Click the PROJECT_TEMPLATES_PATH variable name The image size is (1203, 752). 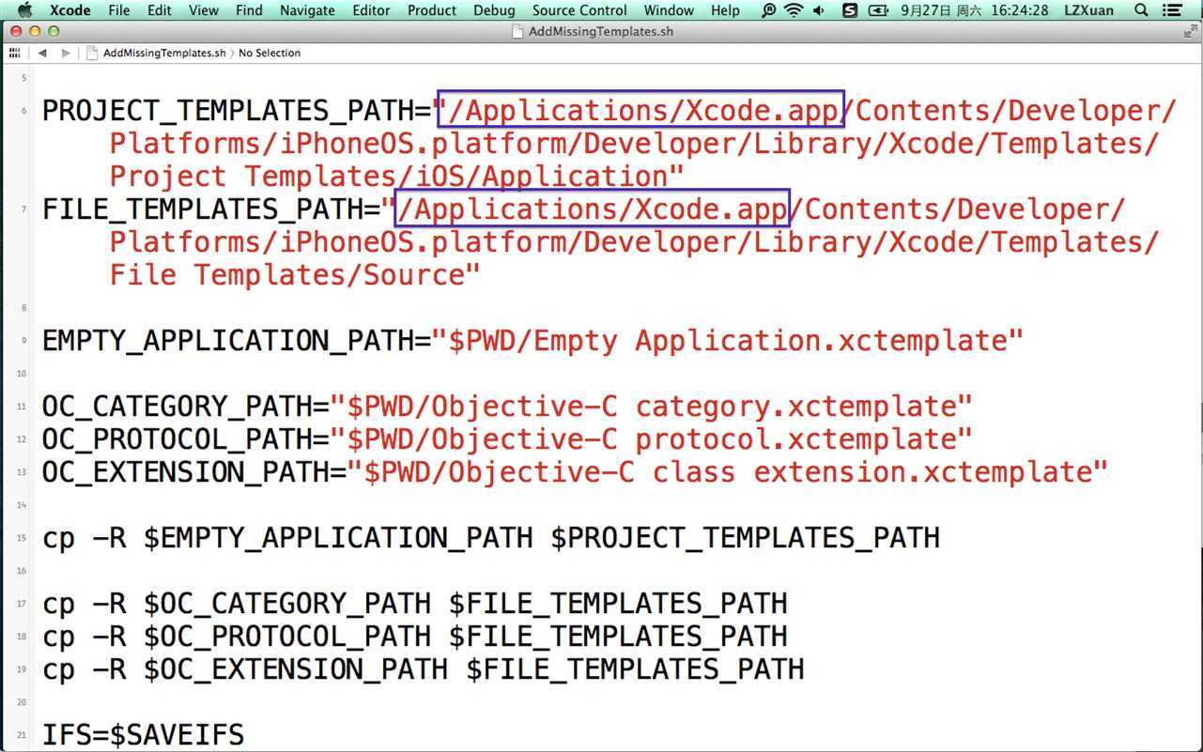point(227,111)
